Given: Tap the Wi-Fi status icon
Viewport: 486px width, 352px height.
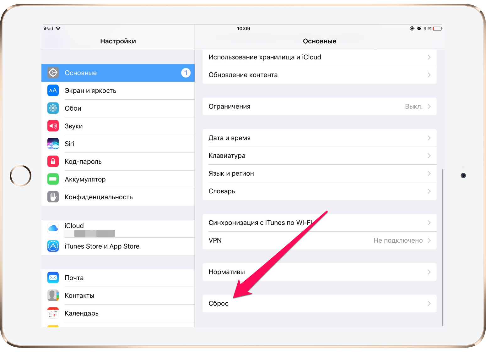Looking at the screenshot, I should [x=58, y=28].
